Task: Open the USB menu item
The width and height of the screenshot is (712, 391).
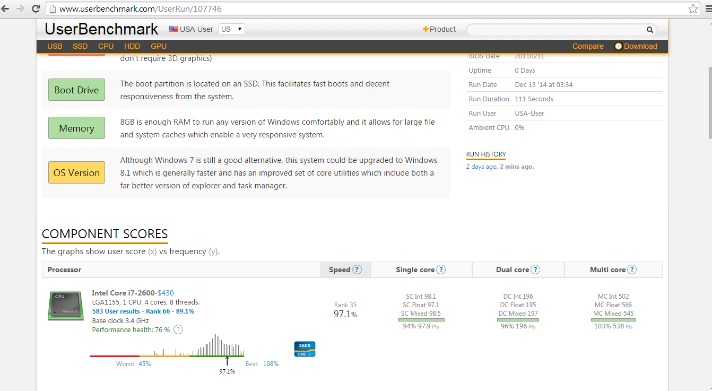Action: [55, 46]
